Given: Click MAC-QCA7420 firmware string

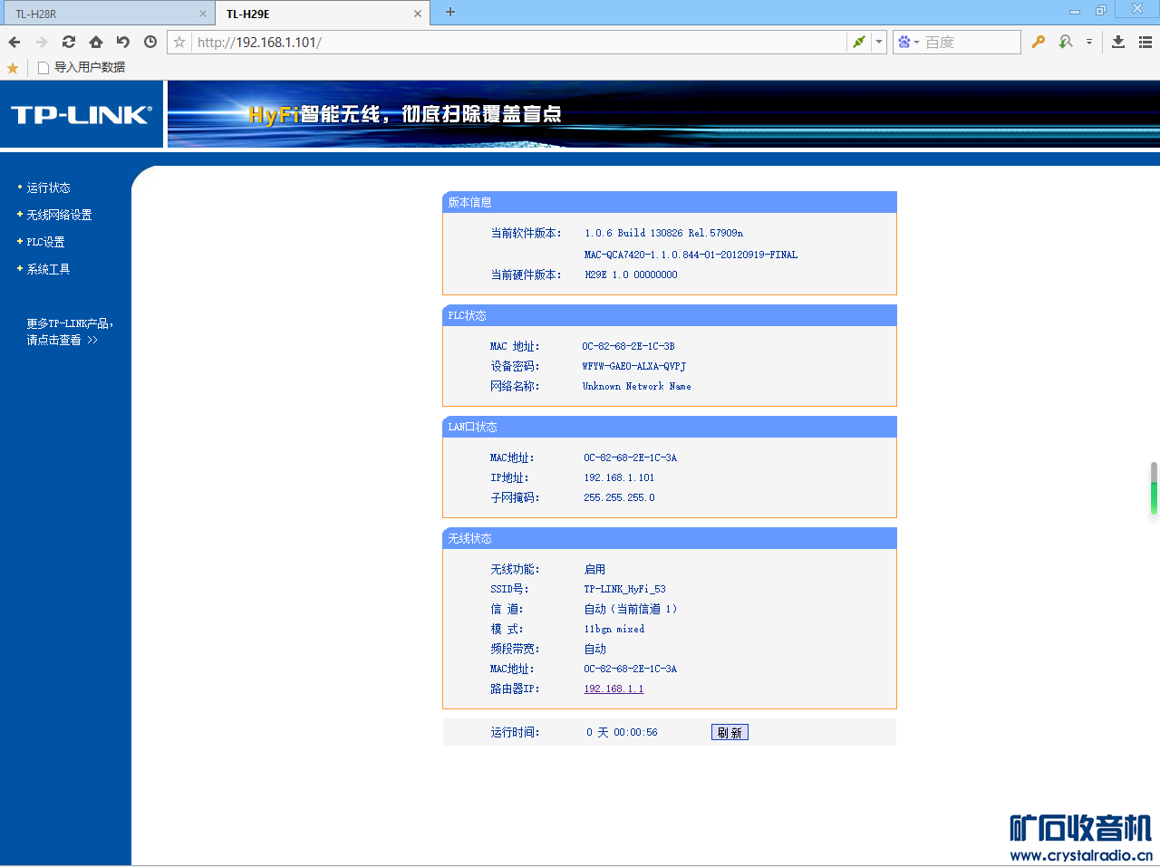Looking at the screenshot, I should coord(691,255).
